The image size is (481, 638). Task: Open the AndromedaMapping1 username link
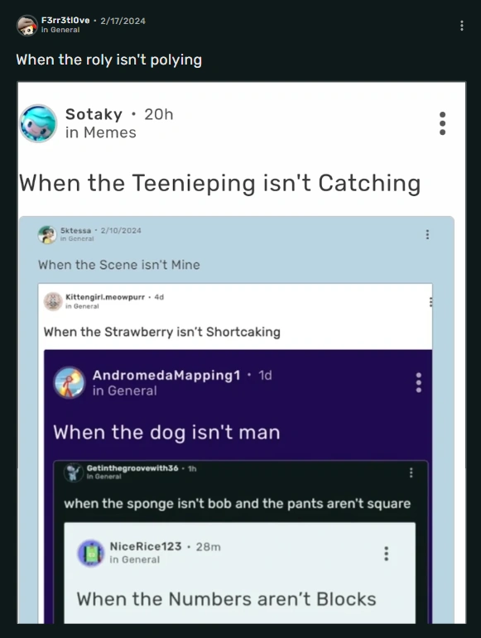click(x=166, y=375)
